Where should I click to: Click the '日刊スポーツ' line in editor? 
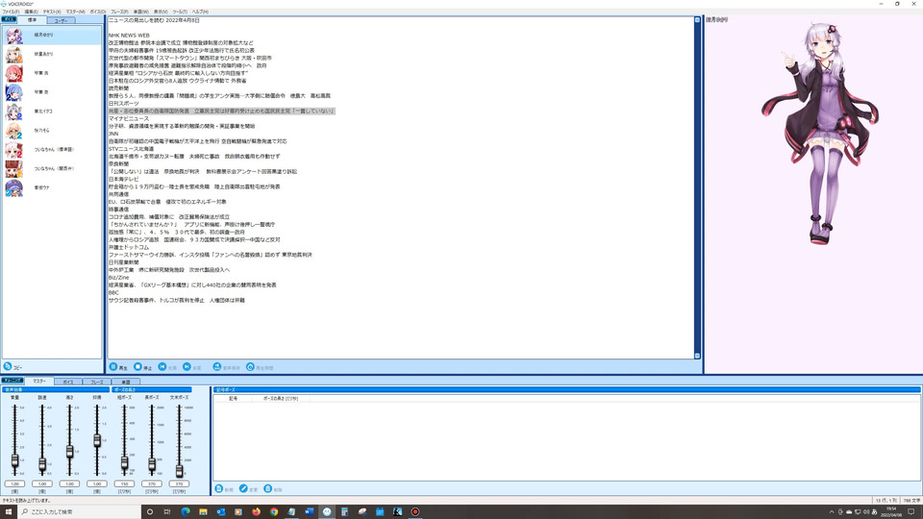click(x=124, y=103)
